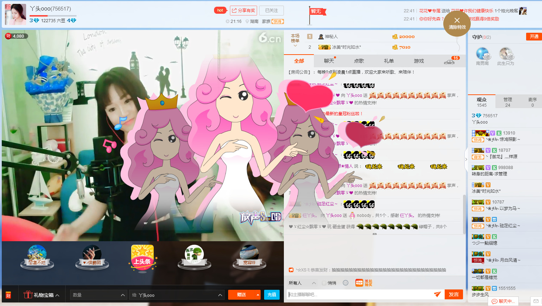Click the 宽容I9 fan avatar pedestal
This screenshot has height=306, width=542.
click(249, 258)
